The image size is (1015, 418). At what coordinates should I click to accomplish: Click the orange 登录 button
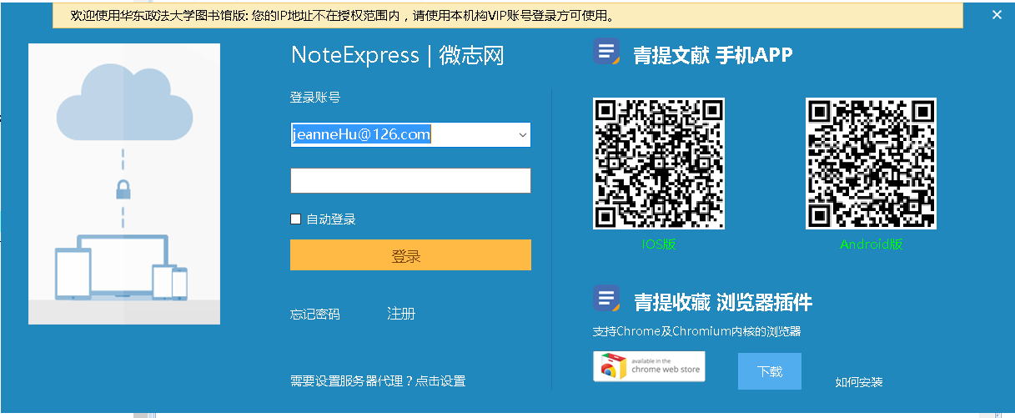point(410,255)
